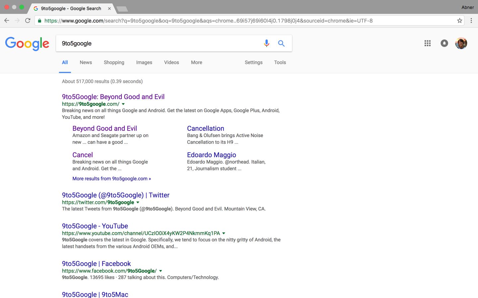Expand the dropdown arrow beside 9to5google.com URL
Viewport: 478px width, 298px height.
pyautogui.click(x=123, y=104)
